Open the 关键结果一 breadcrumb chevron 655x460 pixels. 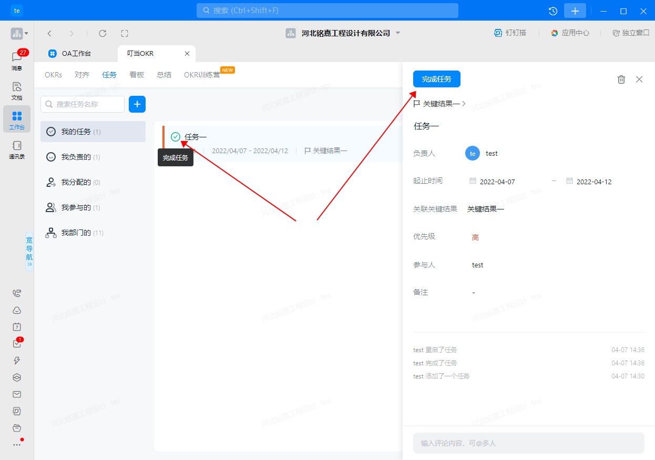464,104
